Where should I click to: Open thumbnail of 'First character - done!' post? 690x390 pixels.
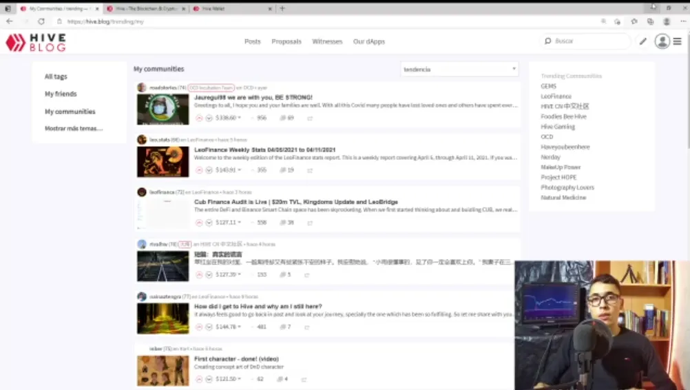163,371
